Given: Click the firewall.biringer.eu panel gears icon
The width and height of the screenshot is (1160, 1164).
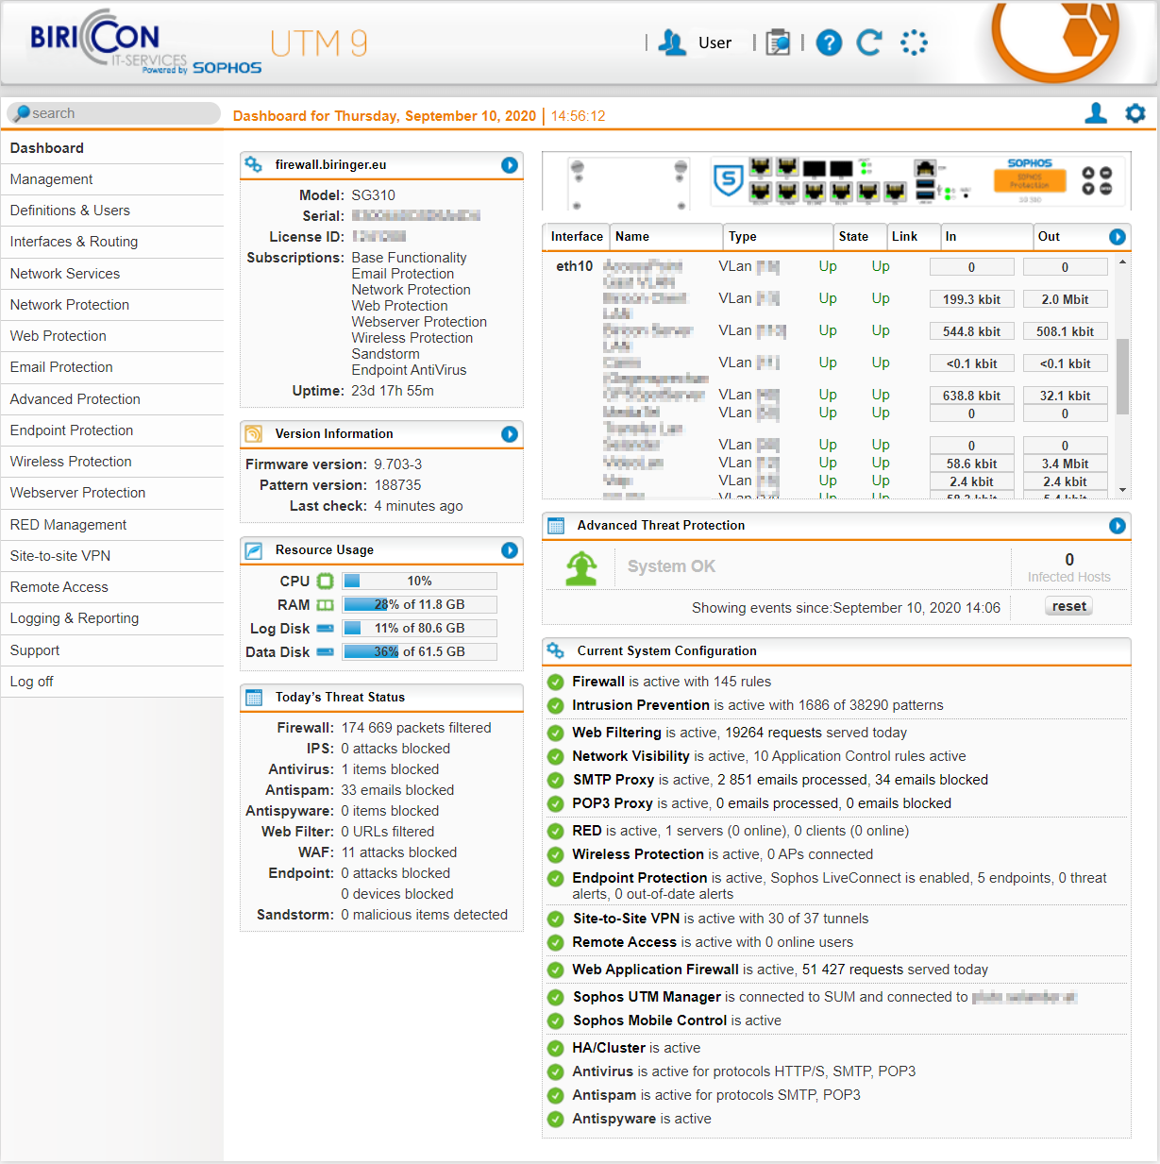Looking at the screenshot, I should coord(254,164).
